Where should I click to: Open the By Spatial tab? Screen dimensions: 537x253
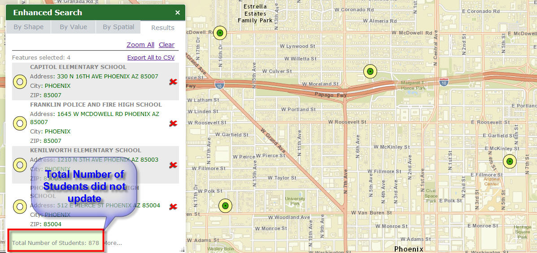pos(118,27)
